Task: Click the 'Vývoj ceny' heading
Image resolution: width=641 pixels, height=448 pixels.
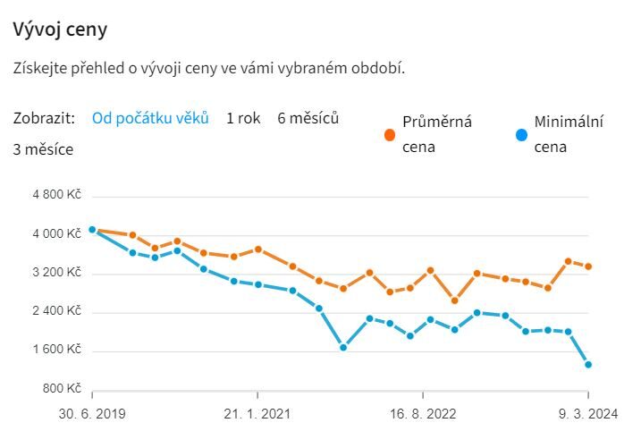Action: point(60,30)
